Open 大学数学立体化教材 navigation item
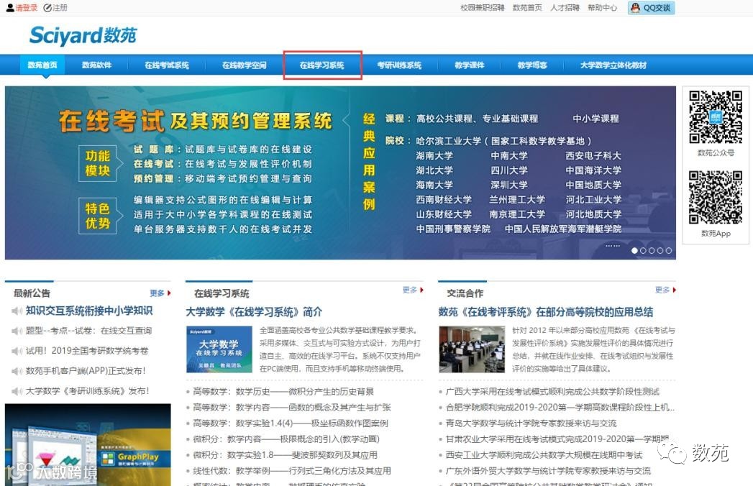 pos(613,65)
